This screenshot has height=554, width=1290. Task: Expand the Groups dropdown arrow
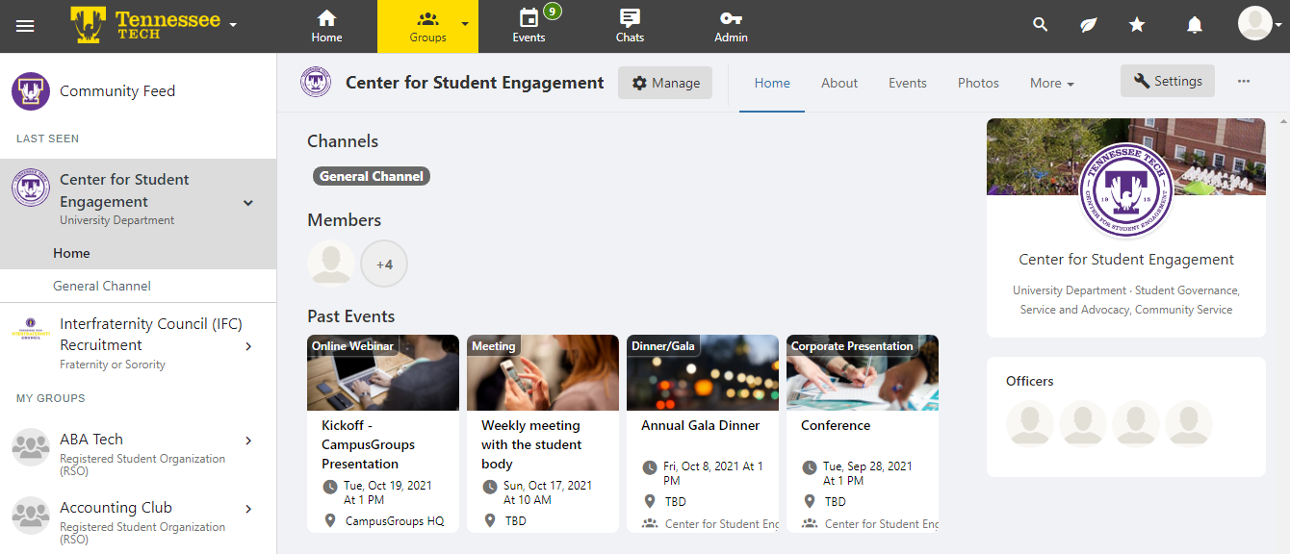(x=465, y=23)
